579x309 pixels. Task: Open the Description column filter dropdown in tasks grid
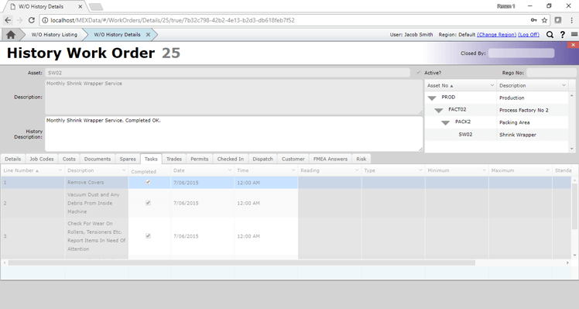point(124,170)
